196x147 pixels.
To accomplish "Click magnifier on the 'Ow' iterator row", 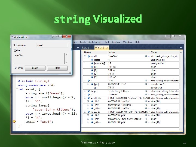I will pyautogui.click(x=146, y=81).
